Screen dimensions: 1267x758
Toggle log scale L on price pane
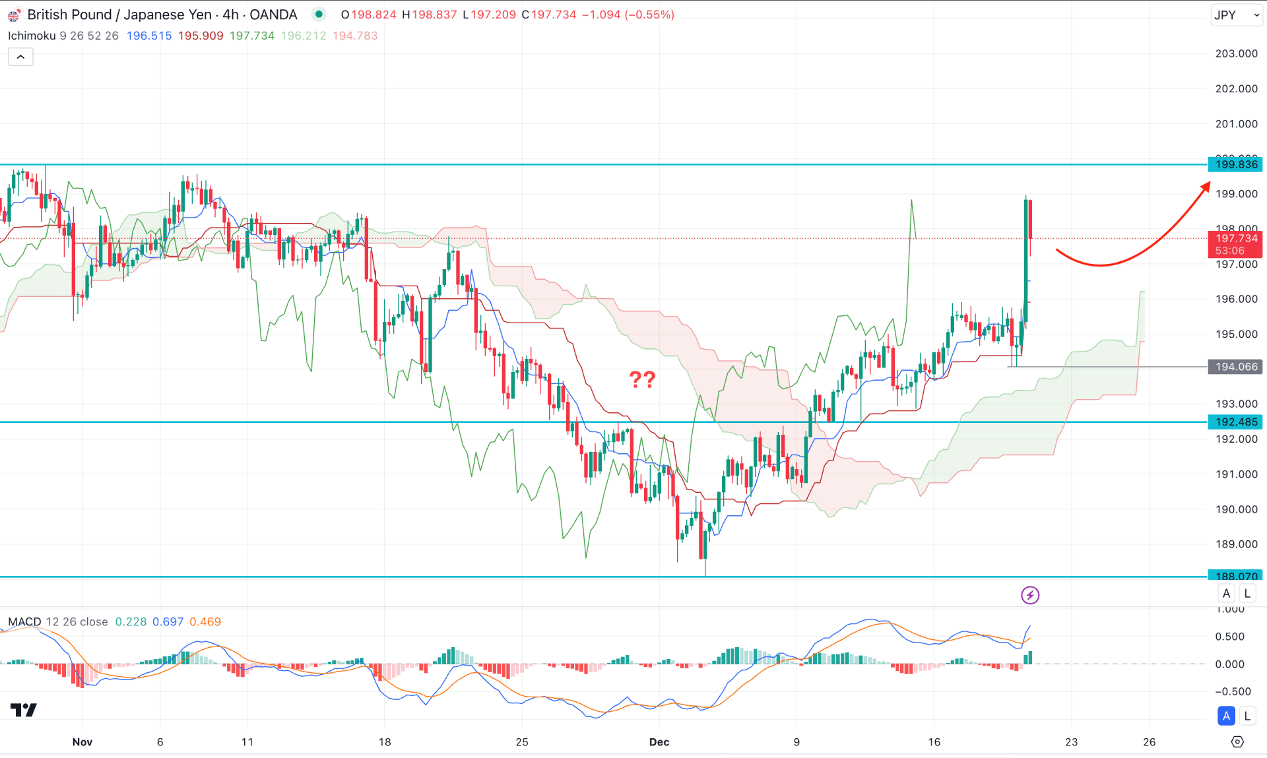pyautogui.click(x=1247, y=593)
